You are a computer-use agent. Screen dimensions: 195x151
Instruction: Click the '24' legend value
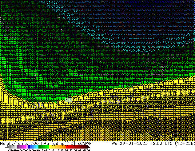(x=66, y=150)
